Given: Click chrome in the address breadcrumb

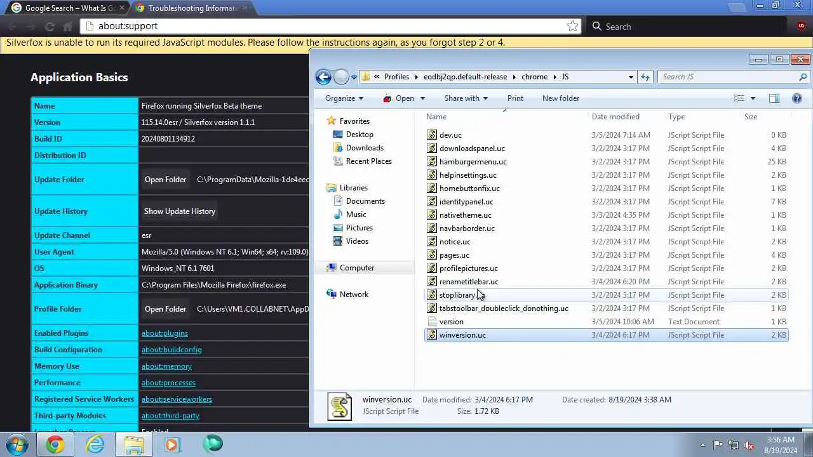Looking at the screenshot, I should (534, 77).
